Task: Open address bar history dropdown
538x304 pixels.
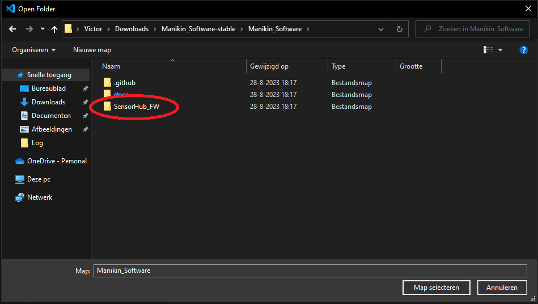Action: (x=381, y=29)
